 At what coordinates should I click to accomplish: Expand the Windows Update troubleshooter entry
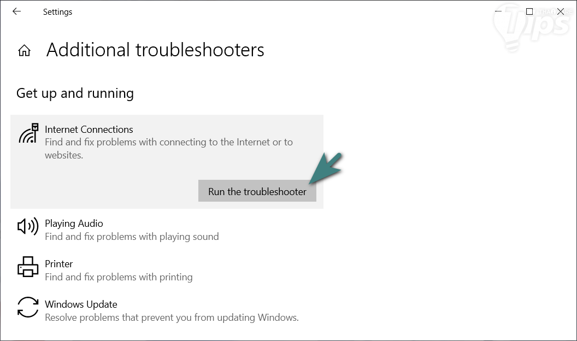(x=81, y=304)
